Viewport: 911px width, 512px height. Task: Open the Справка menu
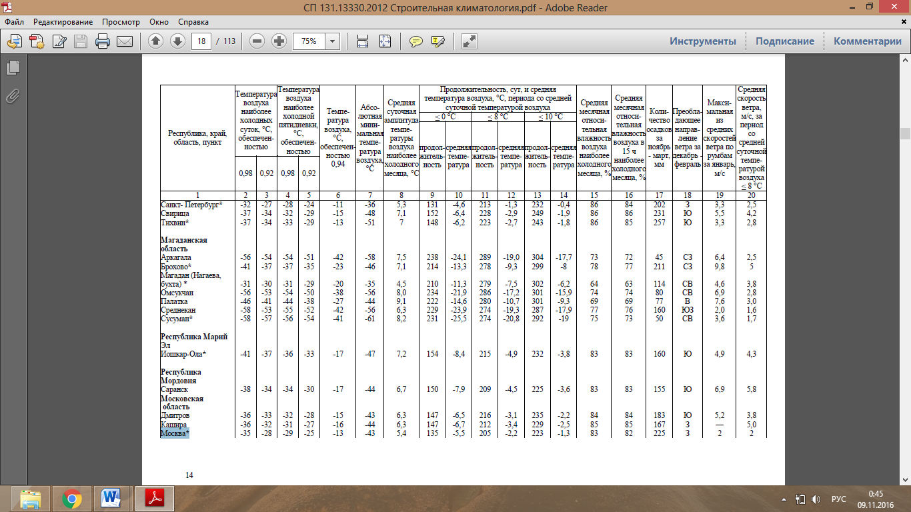[194, 22]
